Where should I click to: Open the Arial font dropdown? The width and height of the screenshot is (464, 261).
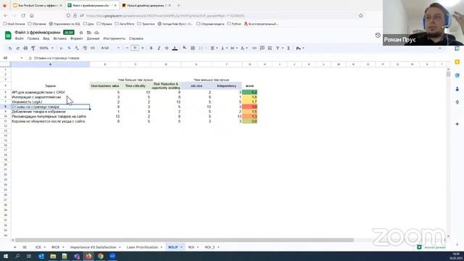click(x=110, y=48)
